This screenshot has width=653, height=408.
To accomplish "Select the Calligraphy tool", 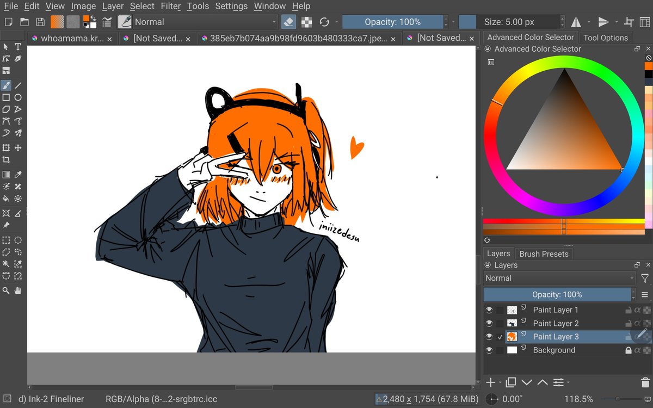I will click(18, 59).
